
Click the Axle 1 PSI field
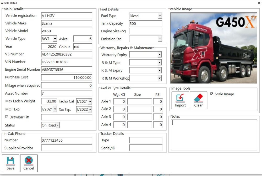[x=158, y=101]
